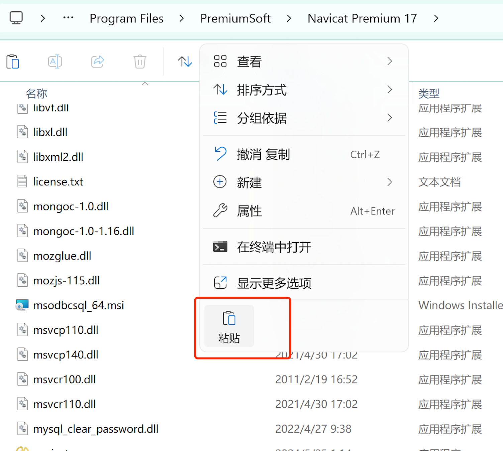The height and width of the screenshot is (451, 503).
Task: Click the Paste icon in the toolbar
Action: click(13, 61)
